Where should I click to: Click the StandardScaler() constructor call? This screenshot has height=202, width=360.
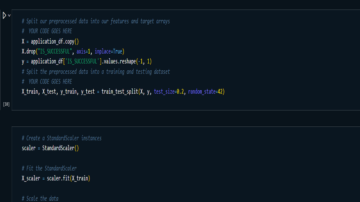click(x=60, y=148)
